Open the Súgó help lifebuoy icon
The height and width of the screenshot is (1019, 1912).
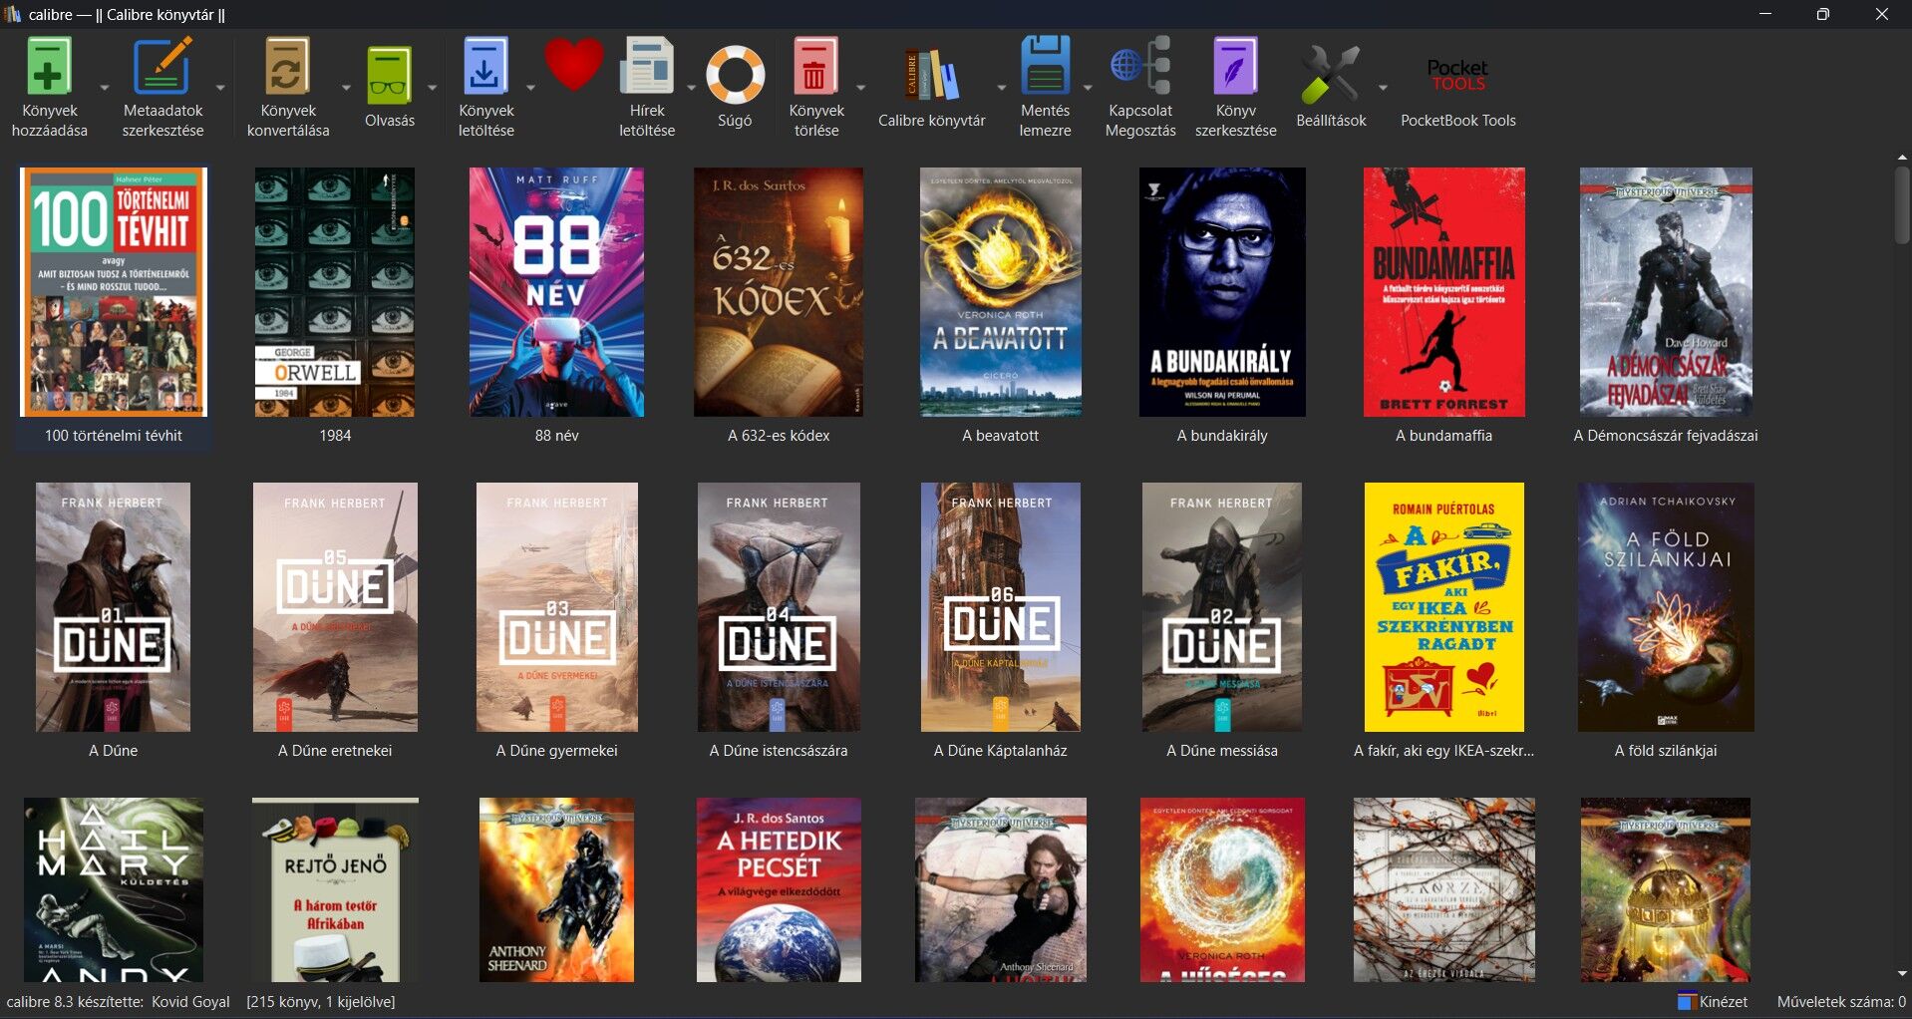735,76
